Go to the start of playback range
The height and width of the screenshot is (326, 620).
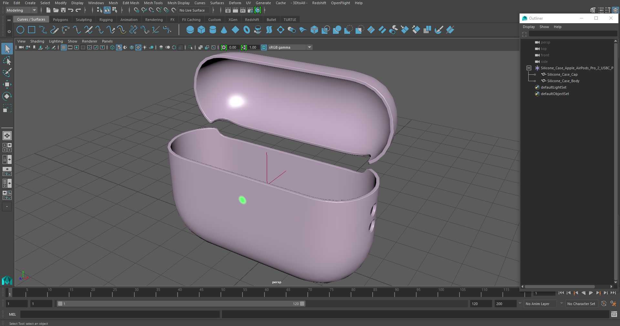pos(561,293)
